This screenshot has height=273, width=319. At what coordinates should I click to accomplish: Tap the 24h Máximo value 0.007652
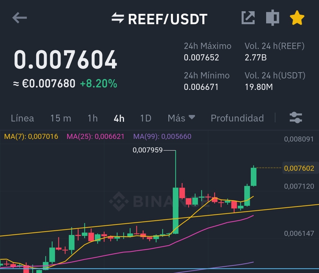tap(201, 57)
